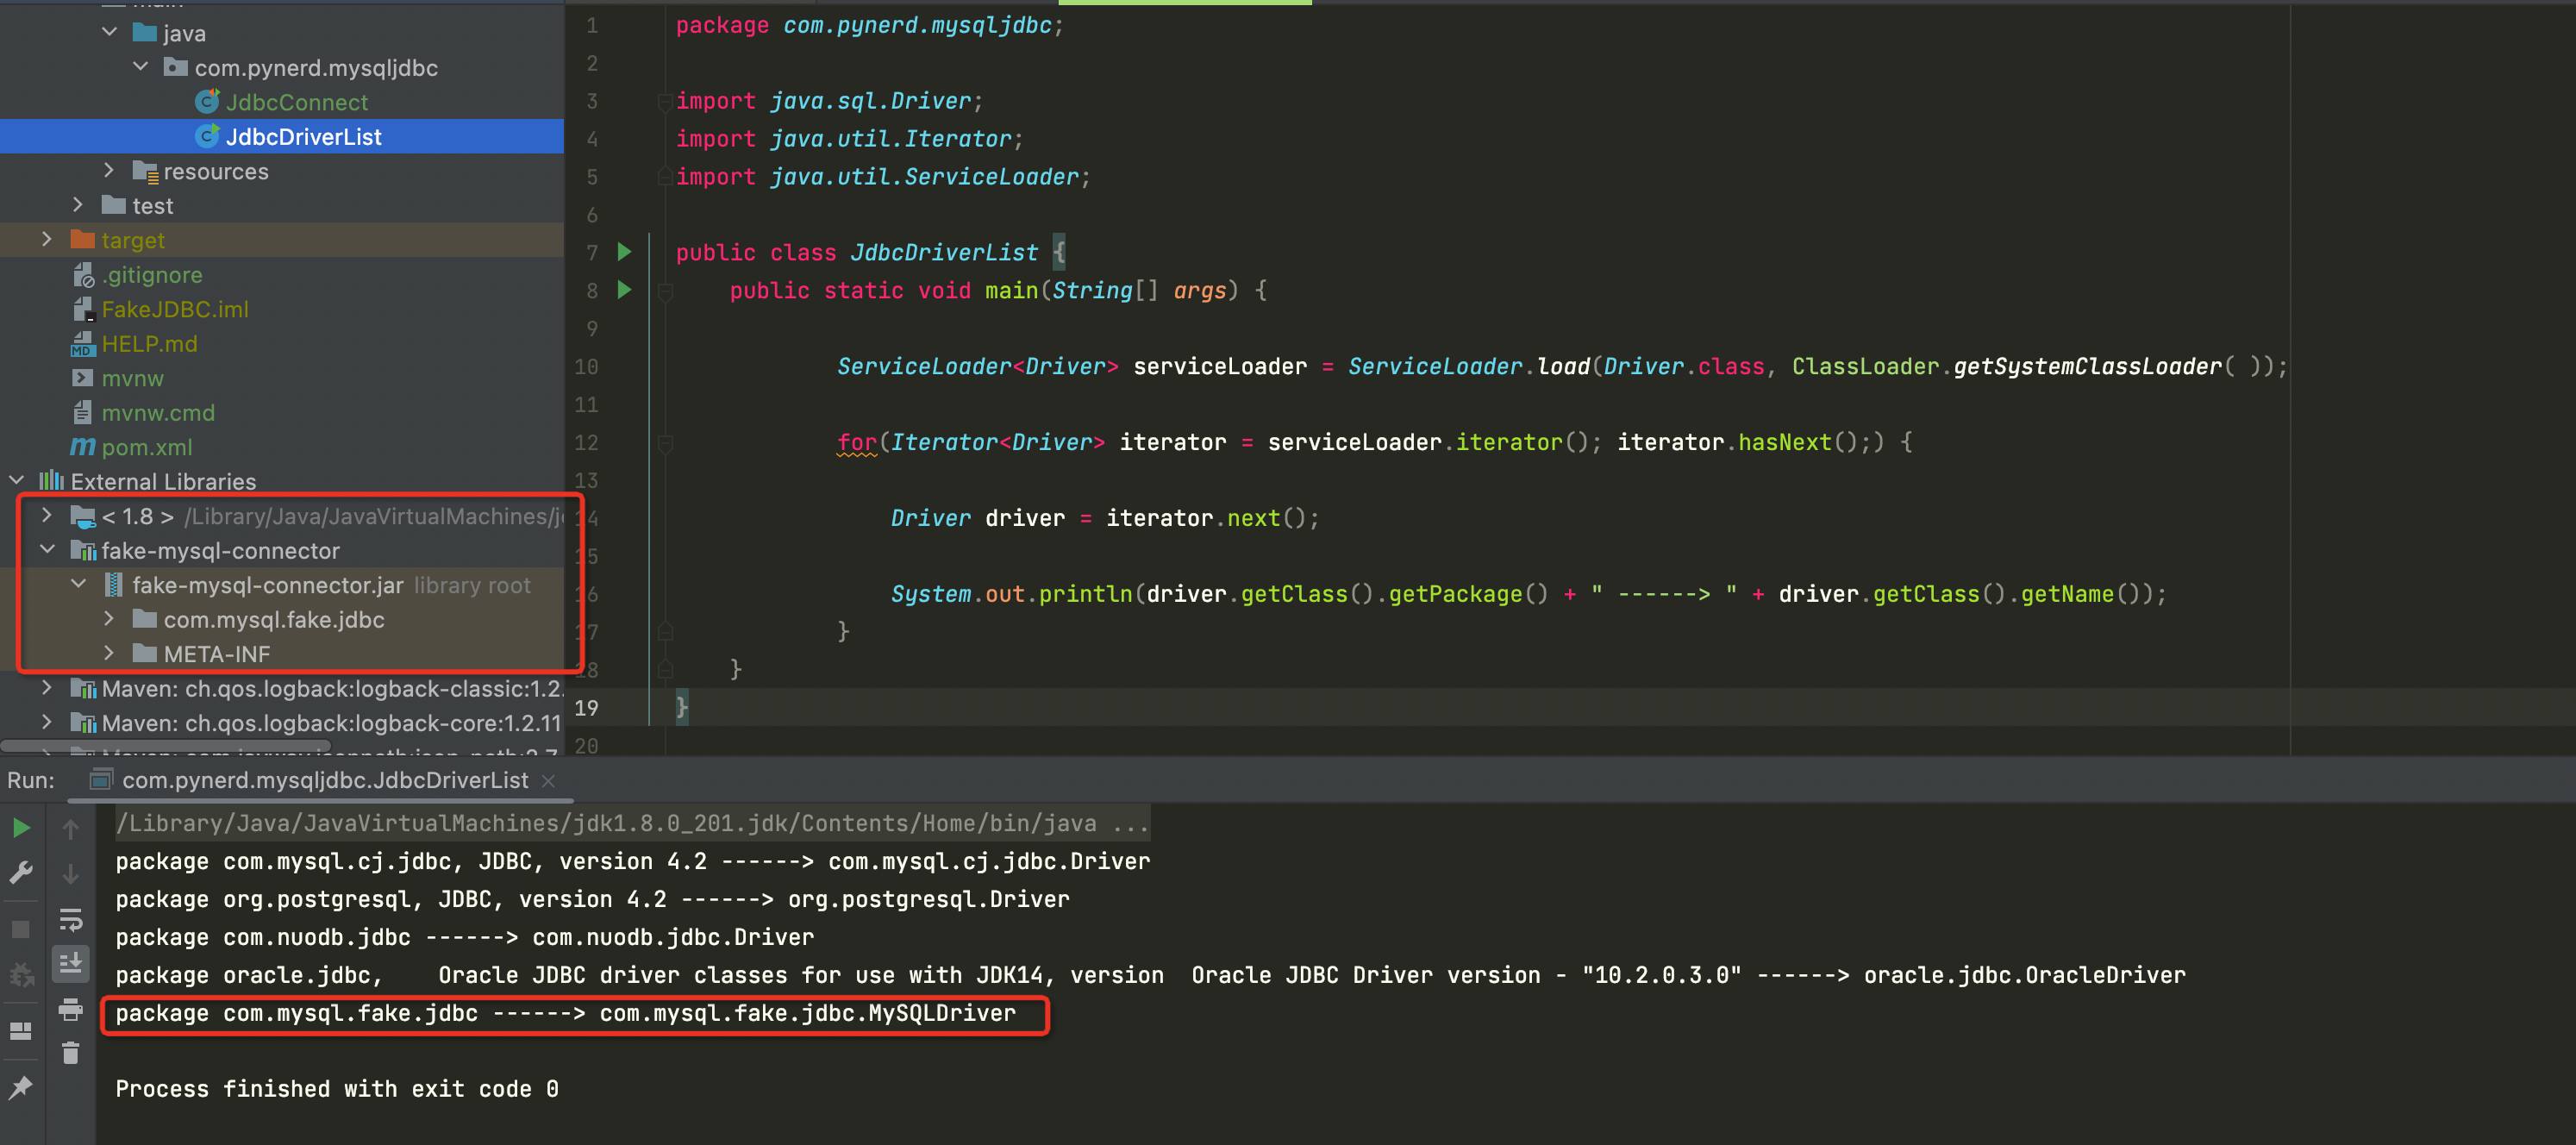Select the com.pynerd.mysqljdbc.JdbcDriverList run tab

point(324,780)
